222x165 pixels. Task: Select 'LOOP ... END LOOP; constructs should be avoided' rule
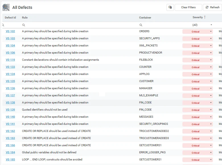tap(52, 160)
